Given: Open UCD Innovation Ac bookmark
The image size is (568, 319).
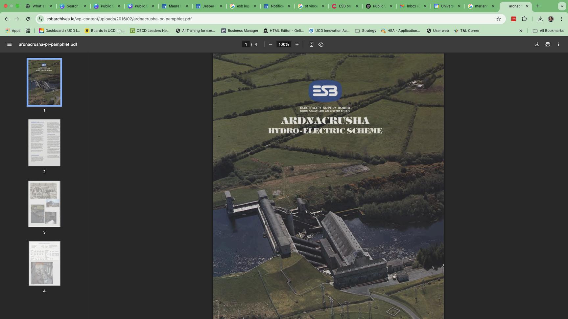Looking at the screenshot, I should coord(329,31).
